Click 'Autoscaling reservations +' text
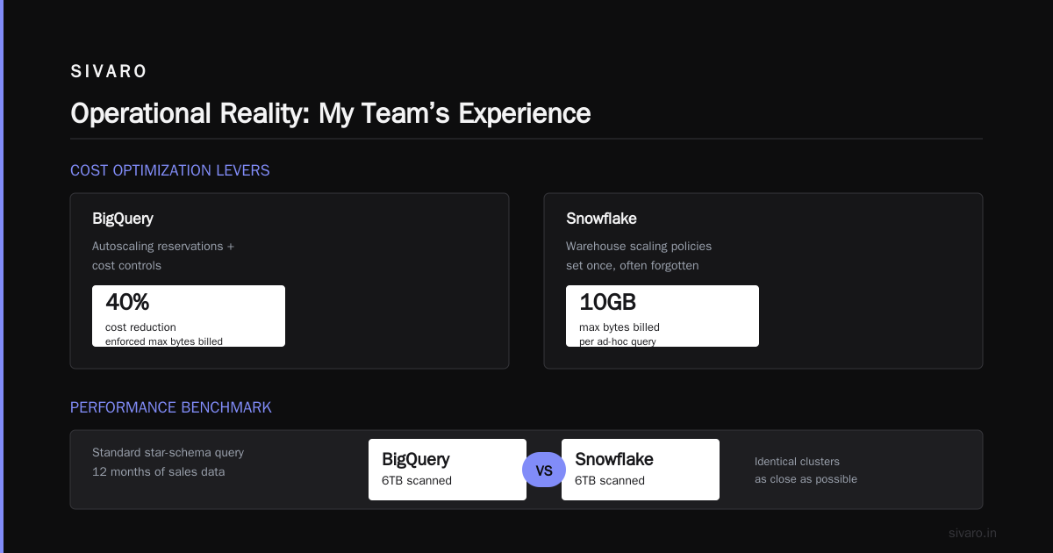This screenshot has width=1053, height=553. [x=163, y=246]
